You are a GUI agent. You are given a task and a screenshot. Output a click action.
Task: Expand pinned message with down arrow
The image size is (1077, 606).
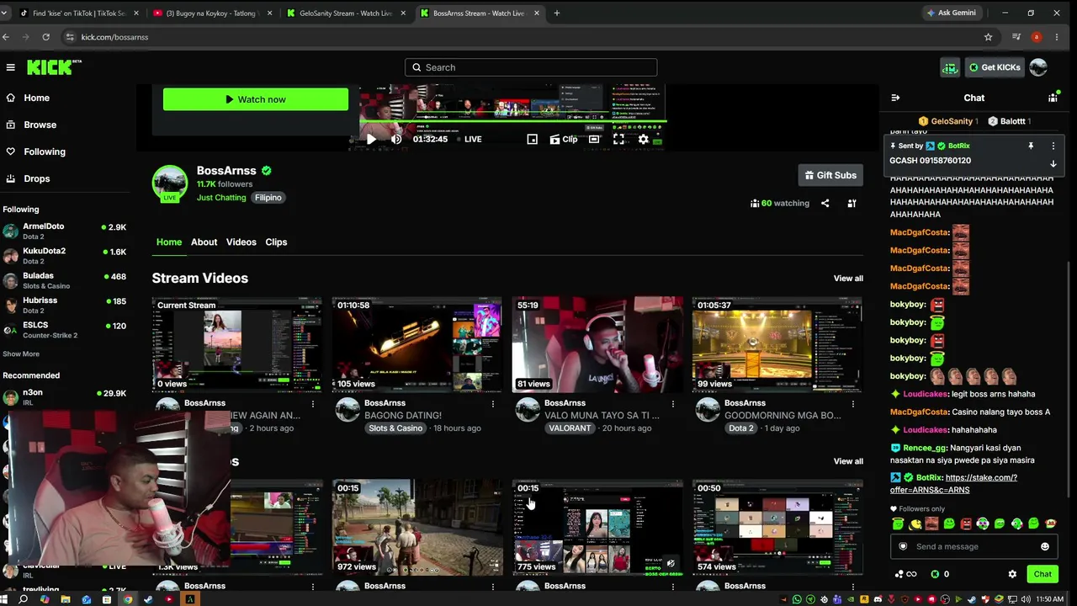pos(1053,164)
